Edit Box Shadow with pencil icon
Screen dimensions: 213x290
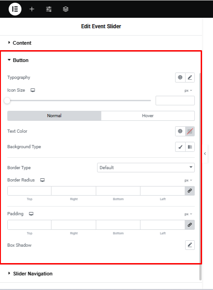190,245
